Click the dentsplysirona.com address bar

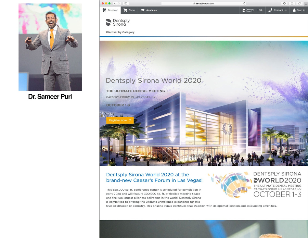point(204,3)
